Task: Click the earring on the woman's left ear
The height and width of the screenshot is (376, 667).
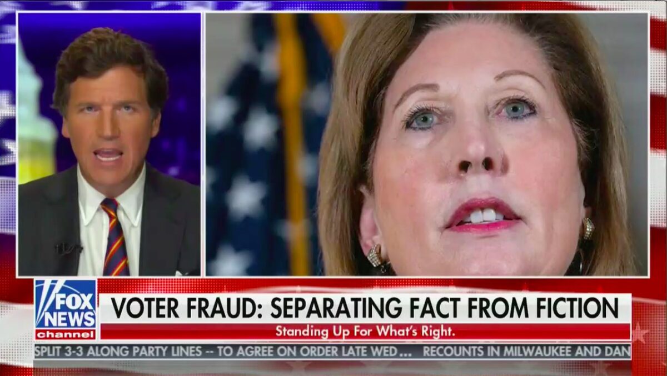Action: click(587, 229)
